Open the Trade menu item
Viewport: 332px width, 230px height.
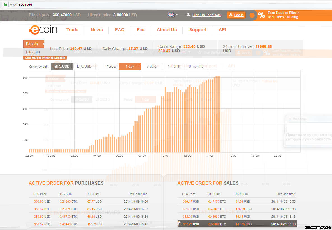72,30
